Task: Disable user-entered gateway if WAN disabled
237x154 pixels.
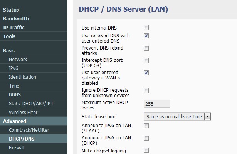Action: pos(146,73)
